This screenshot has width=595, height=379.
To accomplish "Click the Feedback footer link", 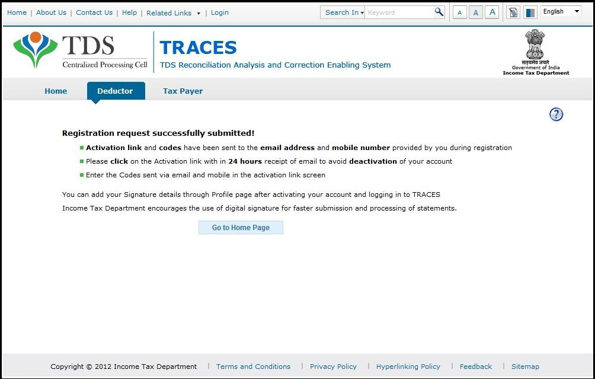I will (475, 367).
